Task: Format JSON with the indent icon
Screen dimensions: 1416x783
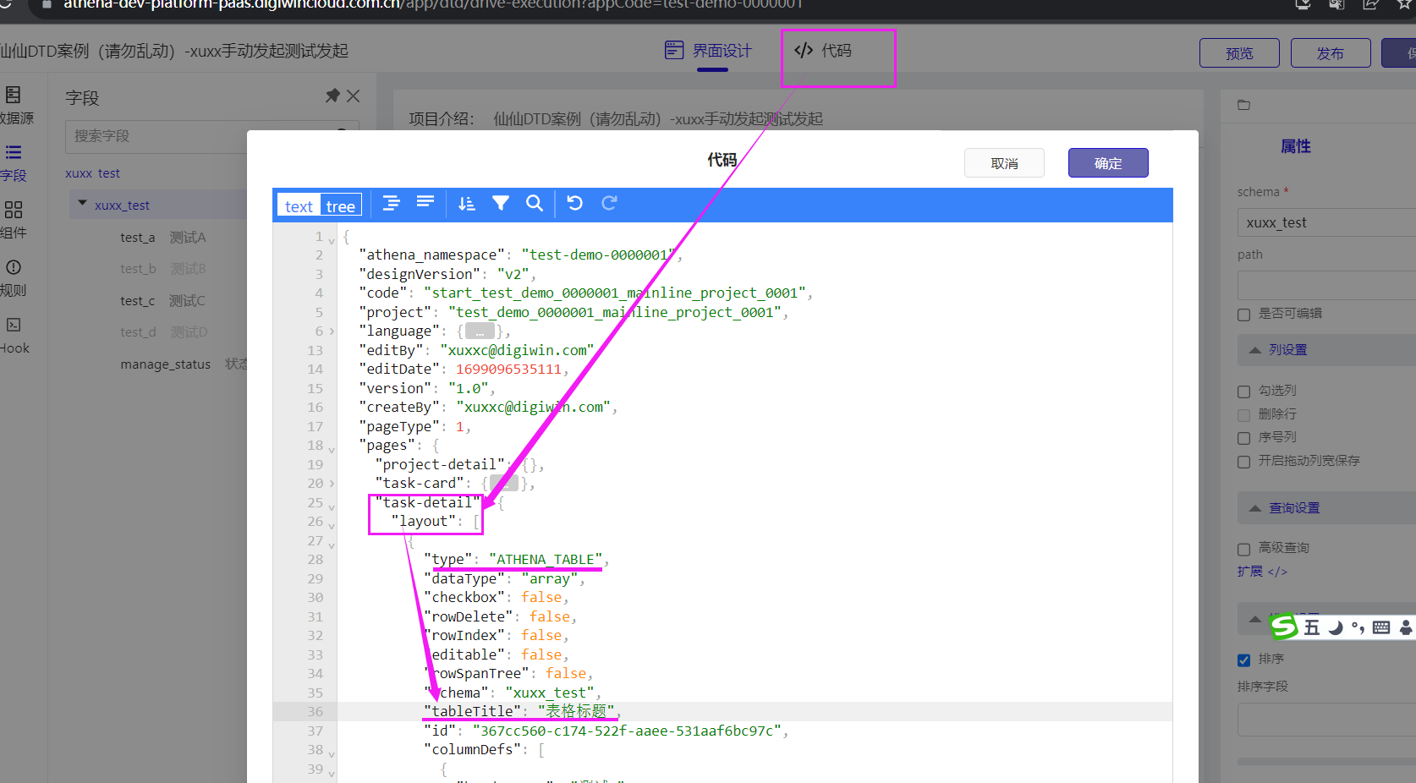Action: coord(391,203)
